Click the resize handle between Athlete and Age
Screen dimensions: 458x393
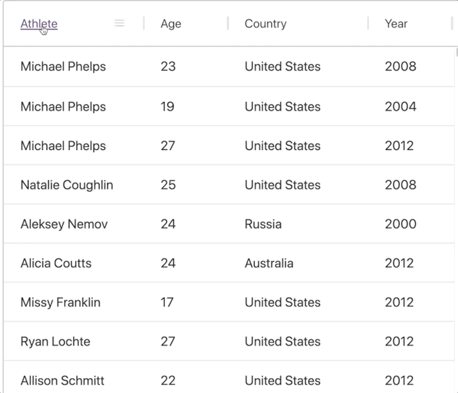coord(144,24)
